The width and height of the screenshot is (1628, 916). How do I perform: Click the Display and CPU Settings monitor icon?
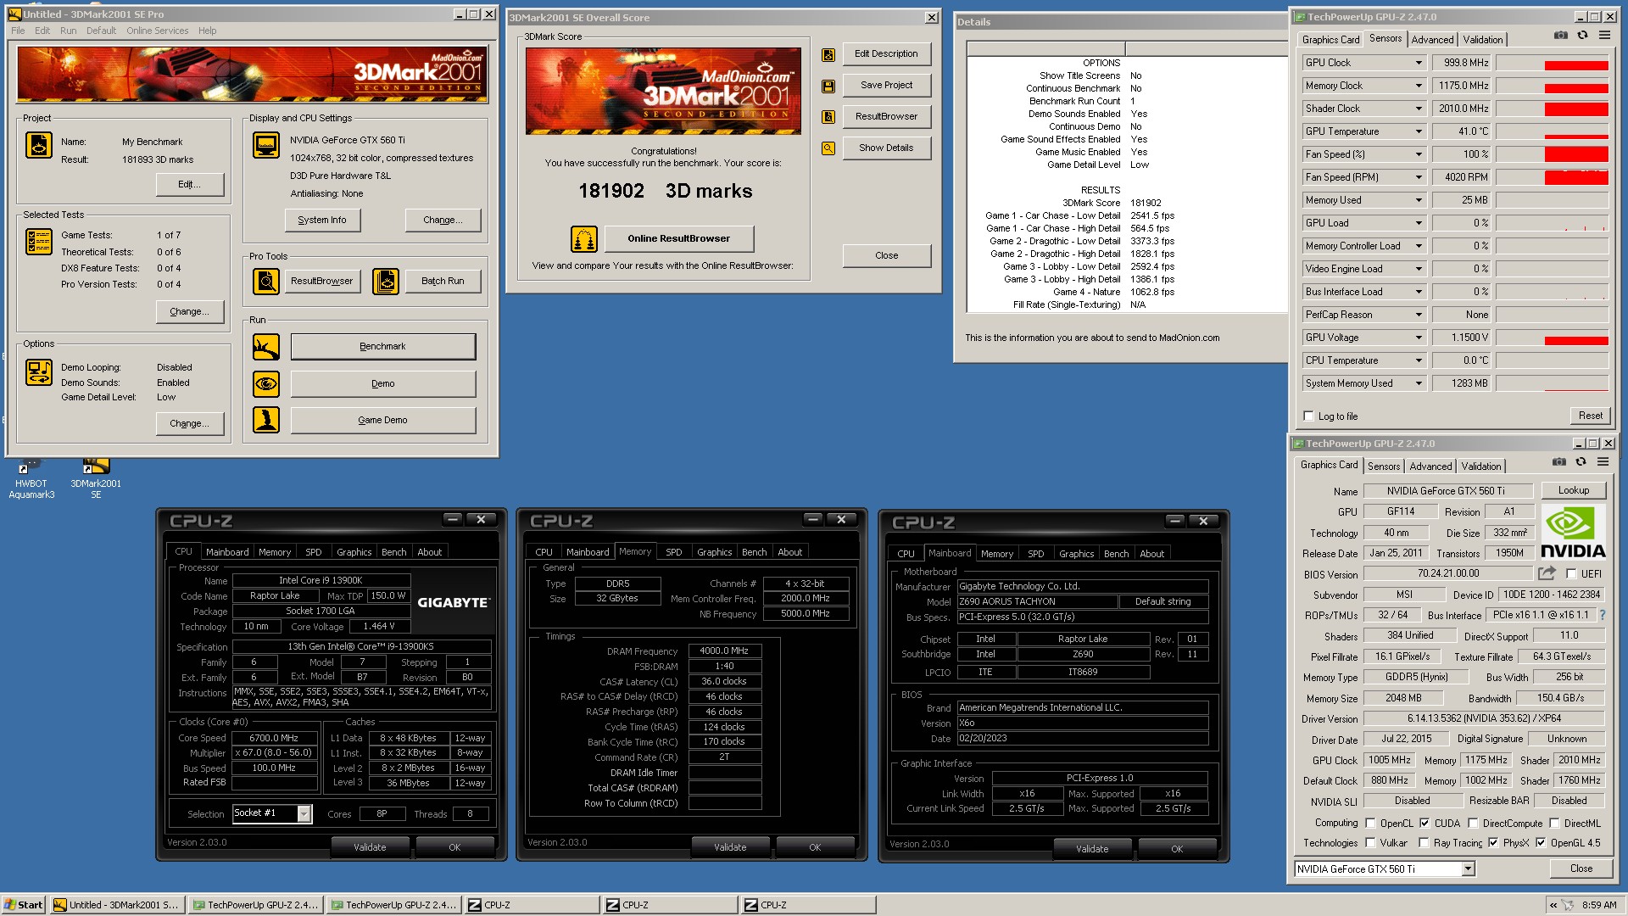266,145
